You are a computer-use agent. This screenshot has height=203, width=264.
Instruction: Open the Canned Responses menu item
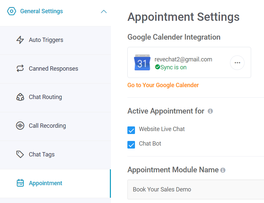53,69
